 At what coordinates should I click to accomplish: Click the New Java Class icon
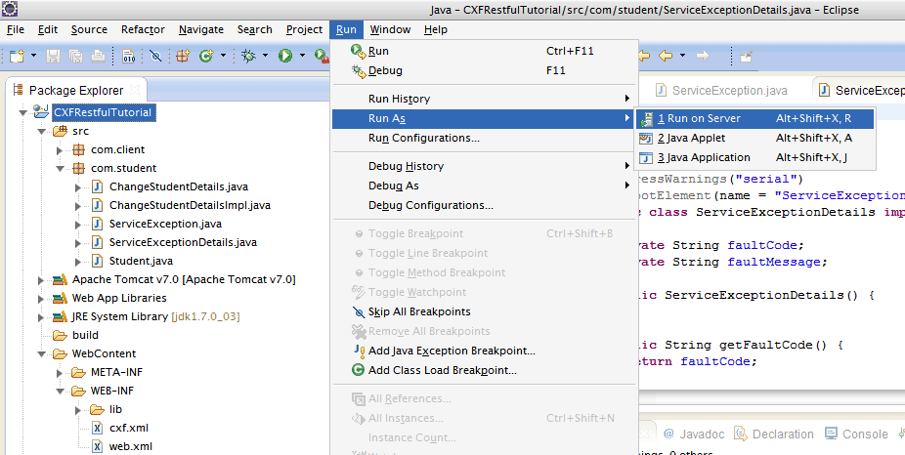[206, 57]
